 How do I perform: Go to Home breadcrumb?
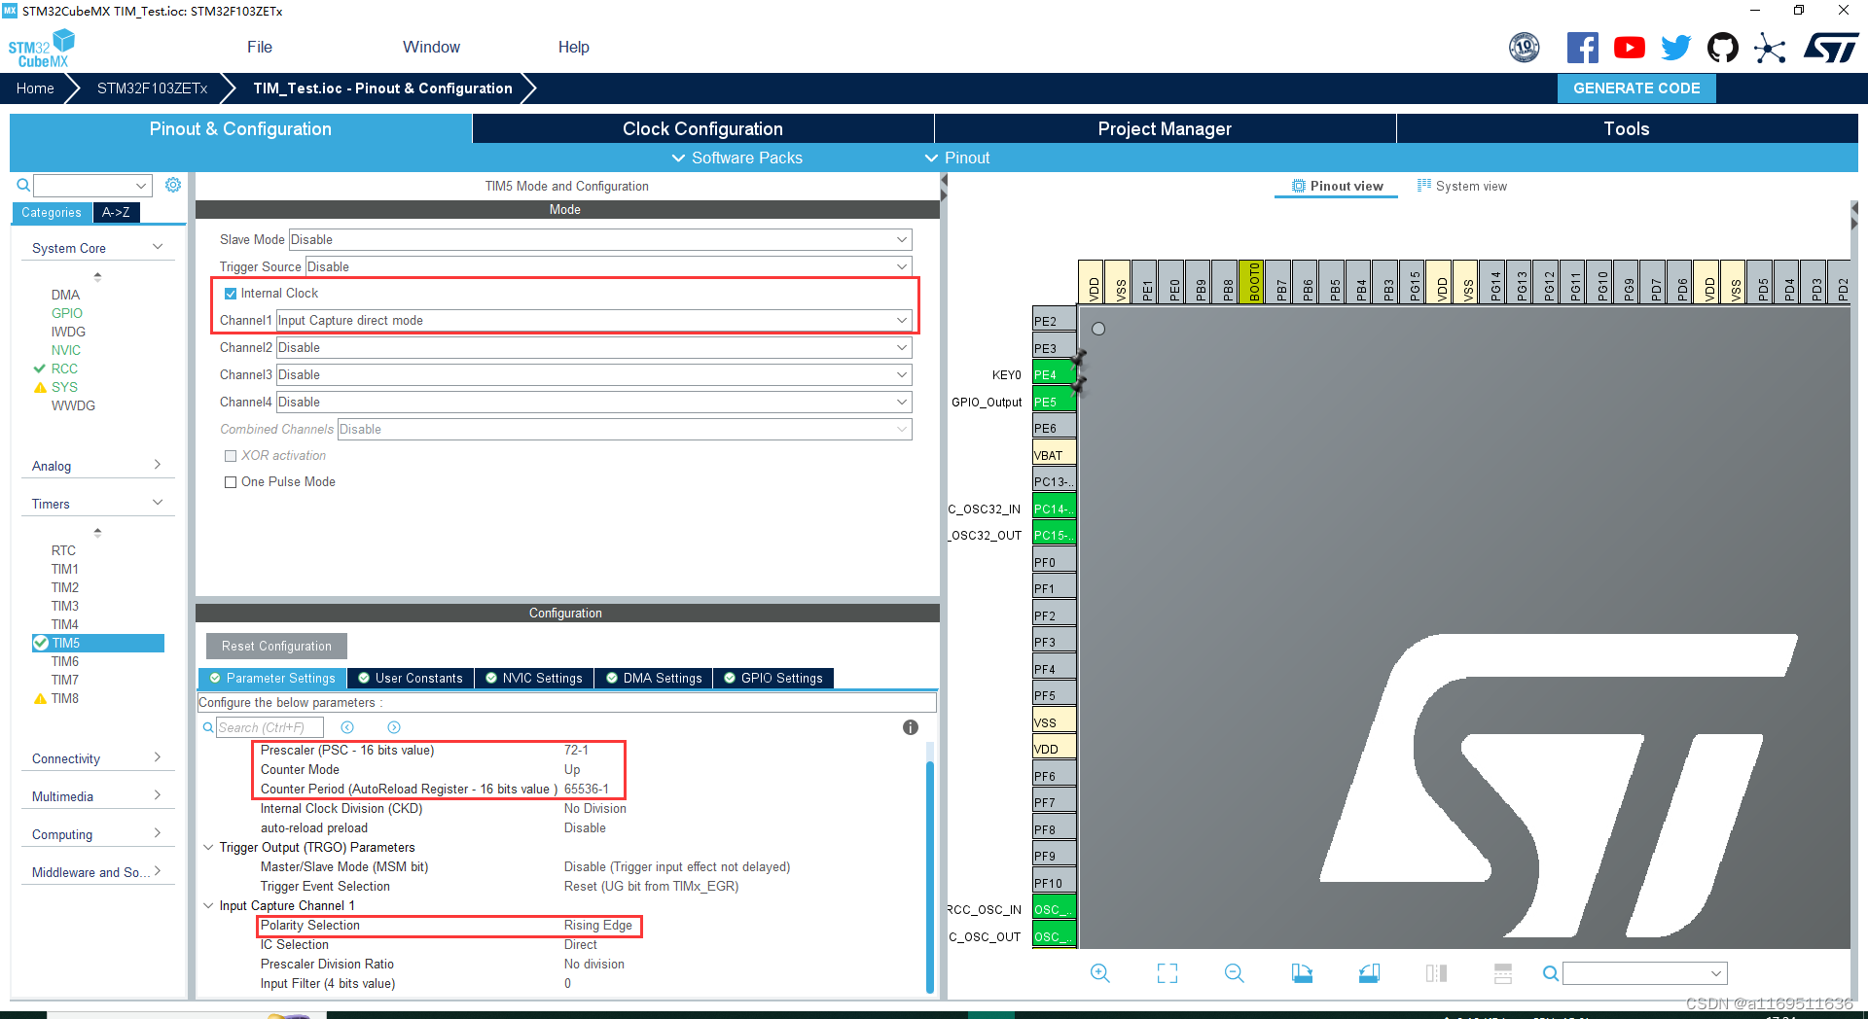pyautogui.click(x=35, y=88)
